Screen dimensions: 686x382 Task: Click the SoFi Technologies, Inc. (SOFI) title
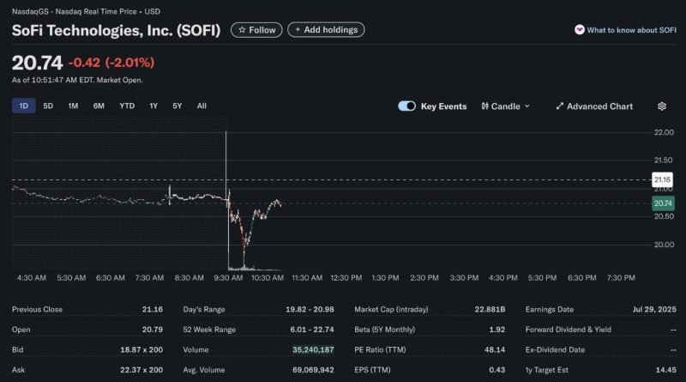116,30
